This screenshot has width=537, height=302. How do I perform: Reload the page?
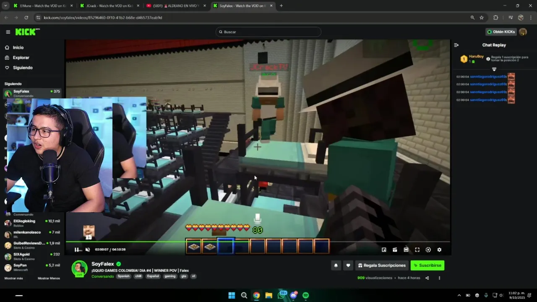pos(26,18)
